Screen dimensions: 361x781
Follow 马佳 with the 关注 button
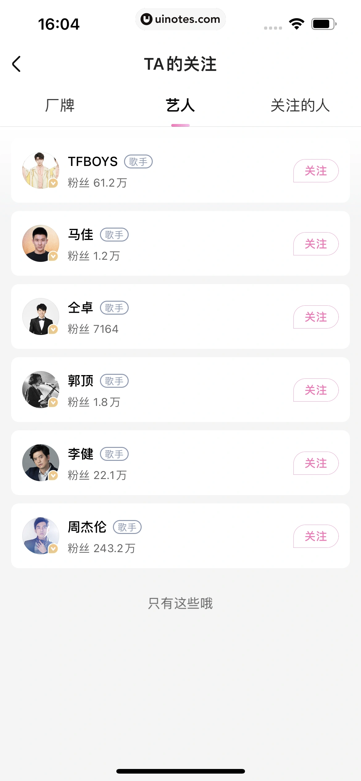point(316,244)
